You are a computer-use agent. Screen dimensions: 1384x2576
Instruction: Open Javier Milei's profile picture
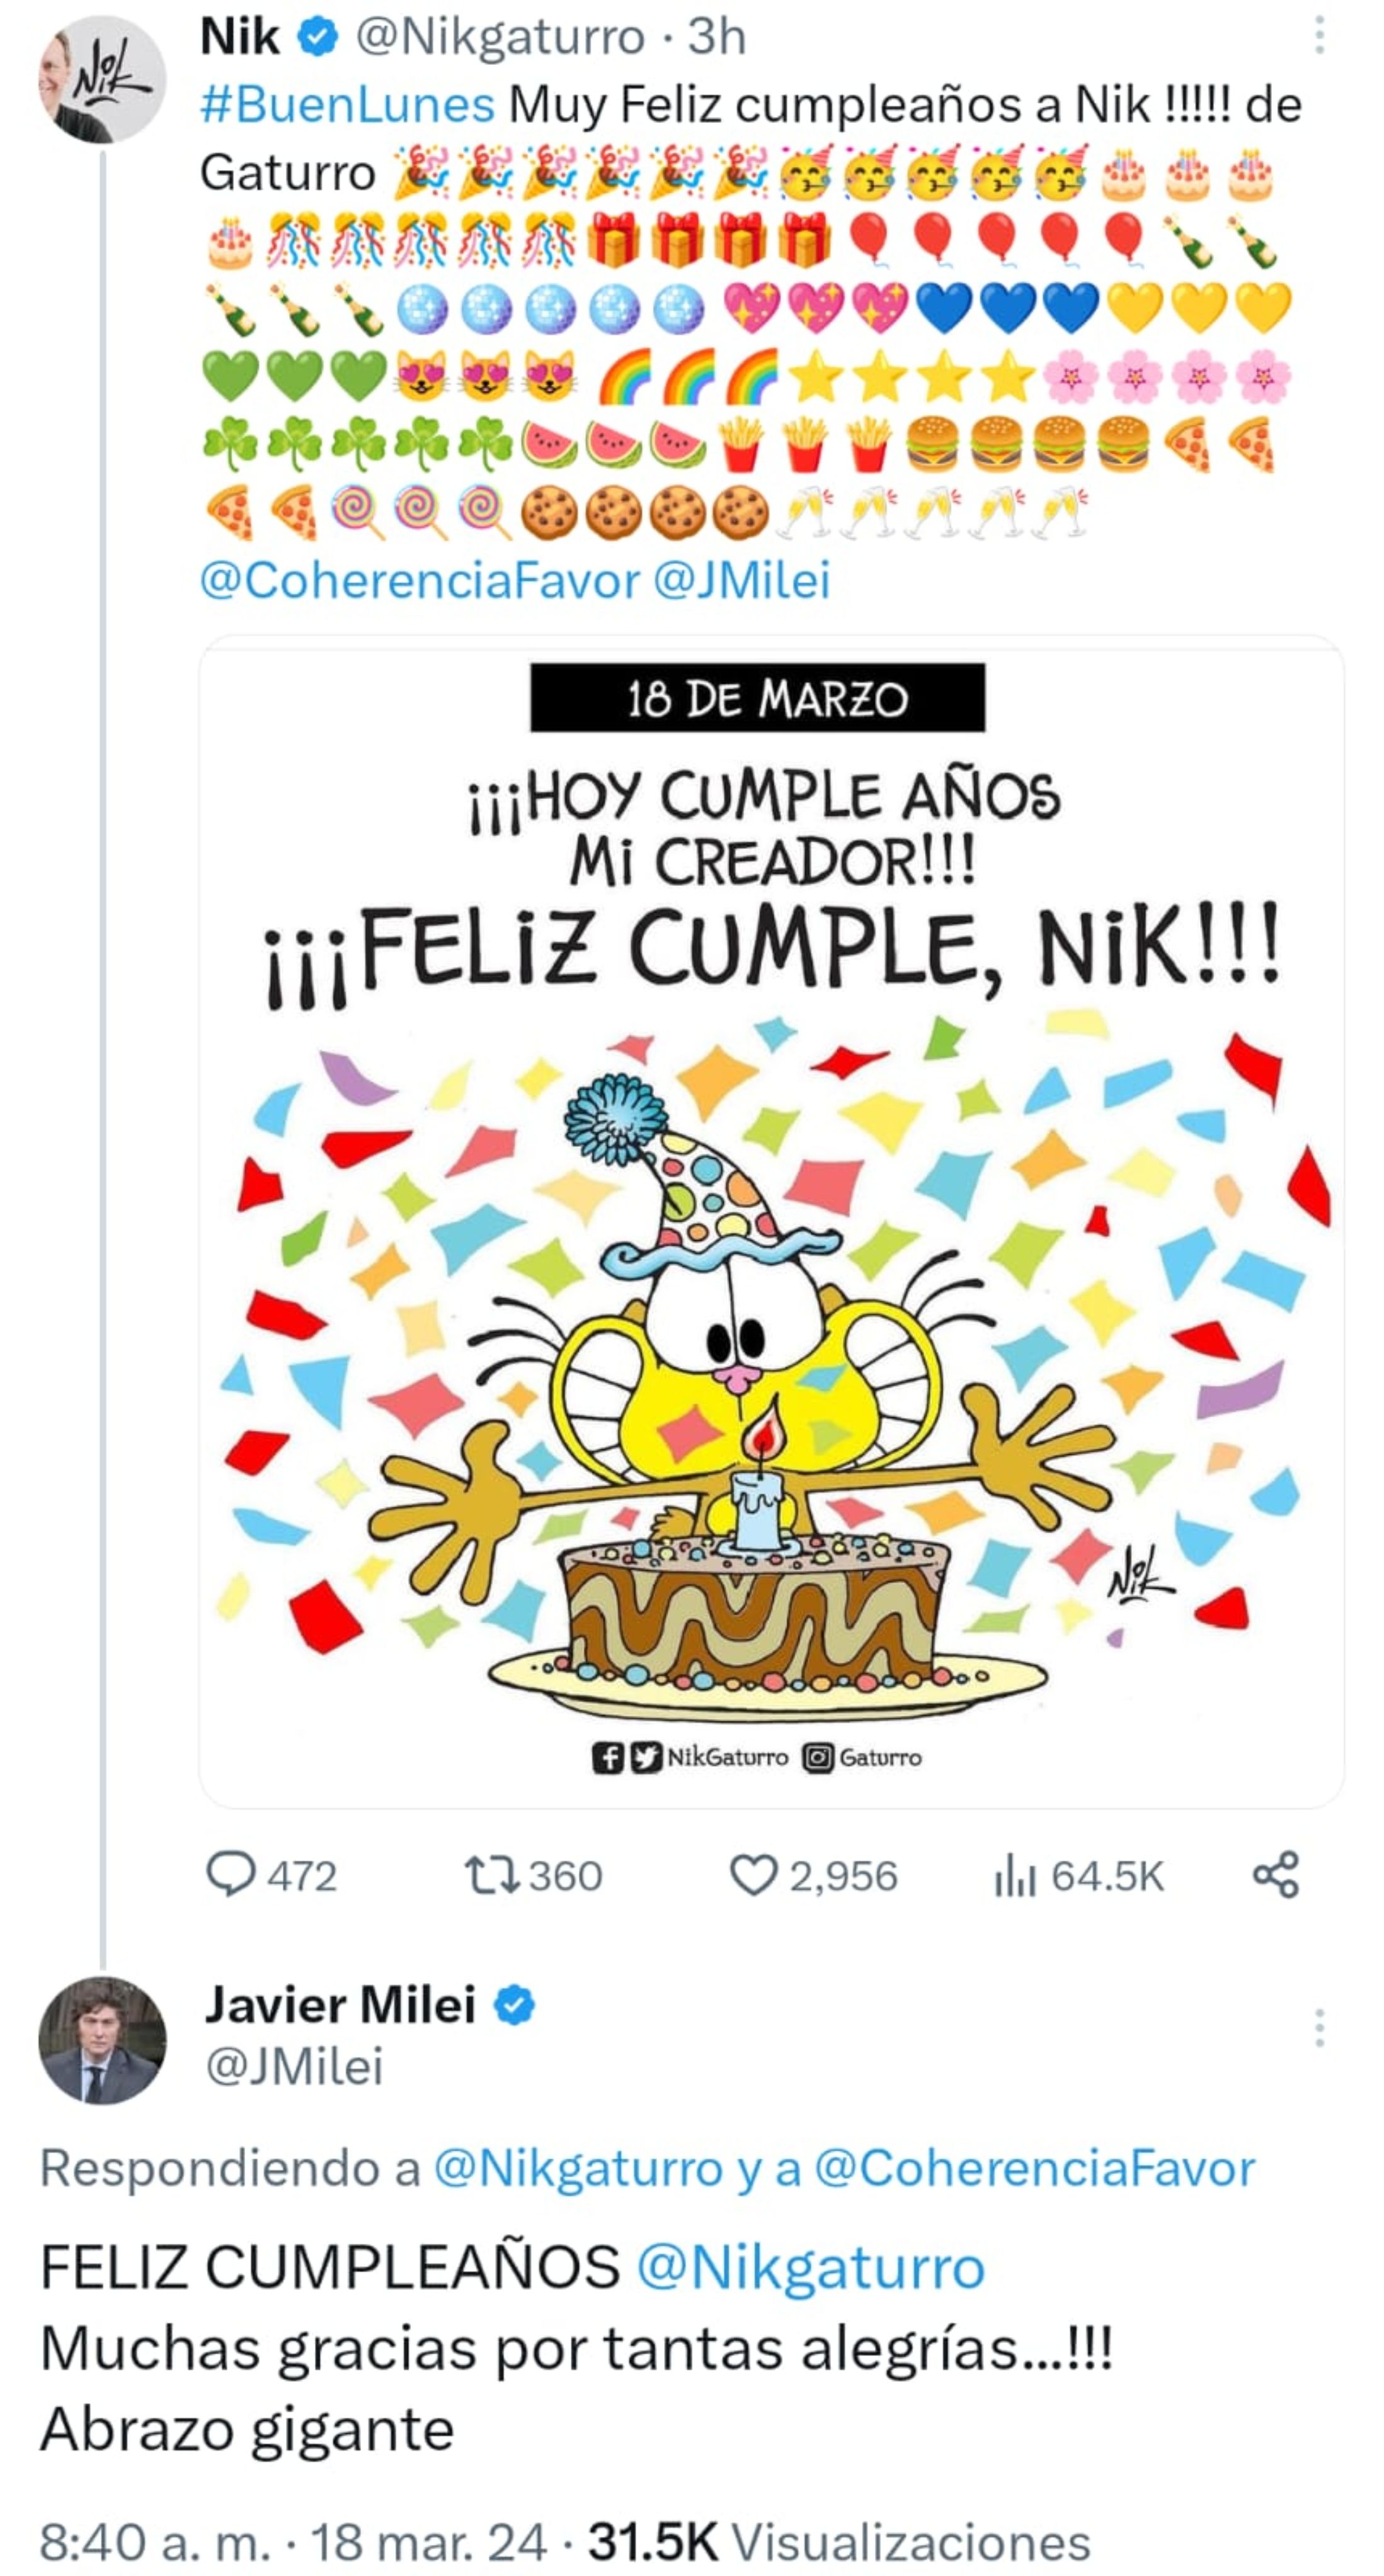coord(101,2040)
